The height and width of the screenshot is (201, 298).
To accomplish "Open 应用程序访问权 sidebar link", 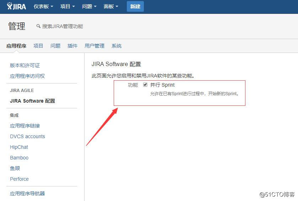I will (27, 76).
